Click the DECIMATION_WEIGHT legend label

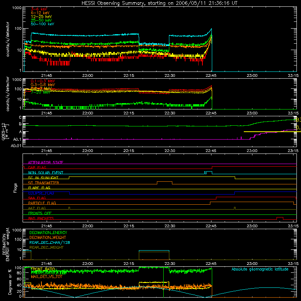pos(48,237)
